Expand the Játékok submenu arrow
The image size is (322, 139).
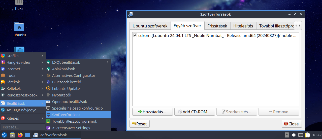(42, 82)
